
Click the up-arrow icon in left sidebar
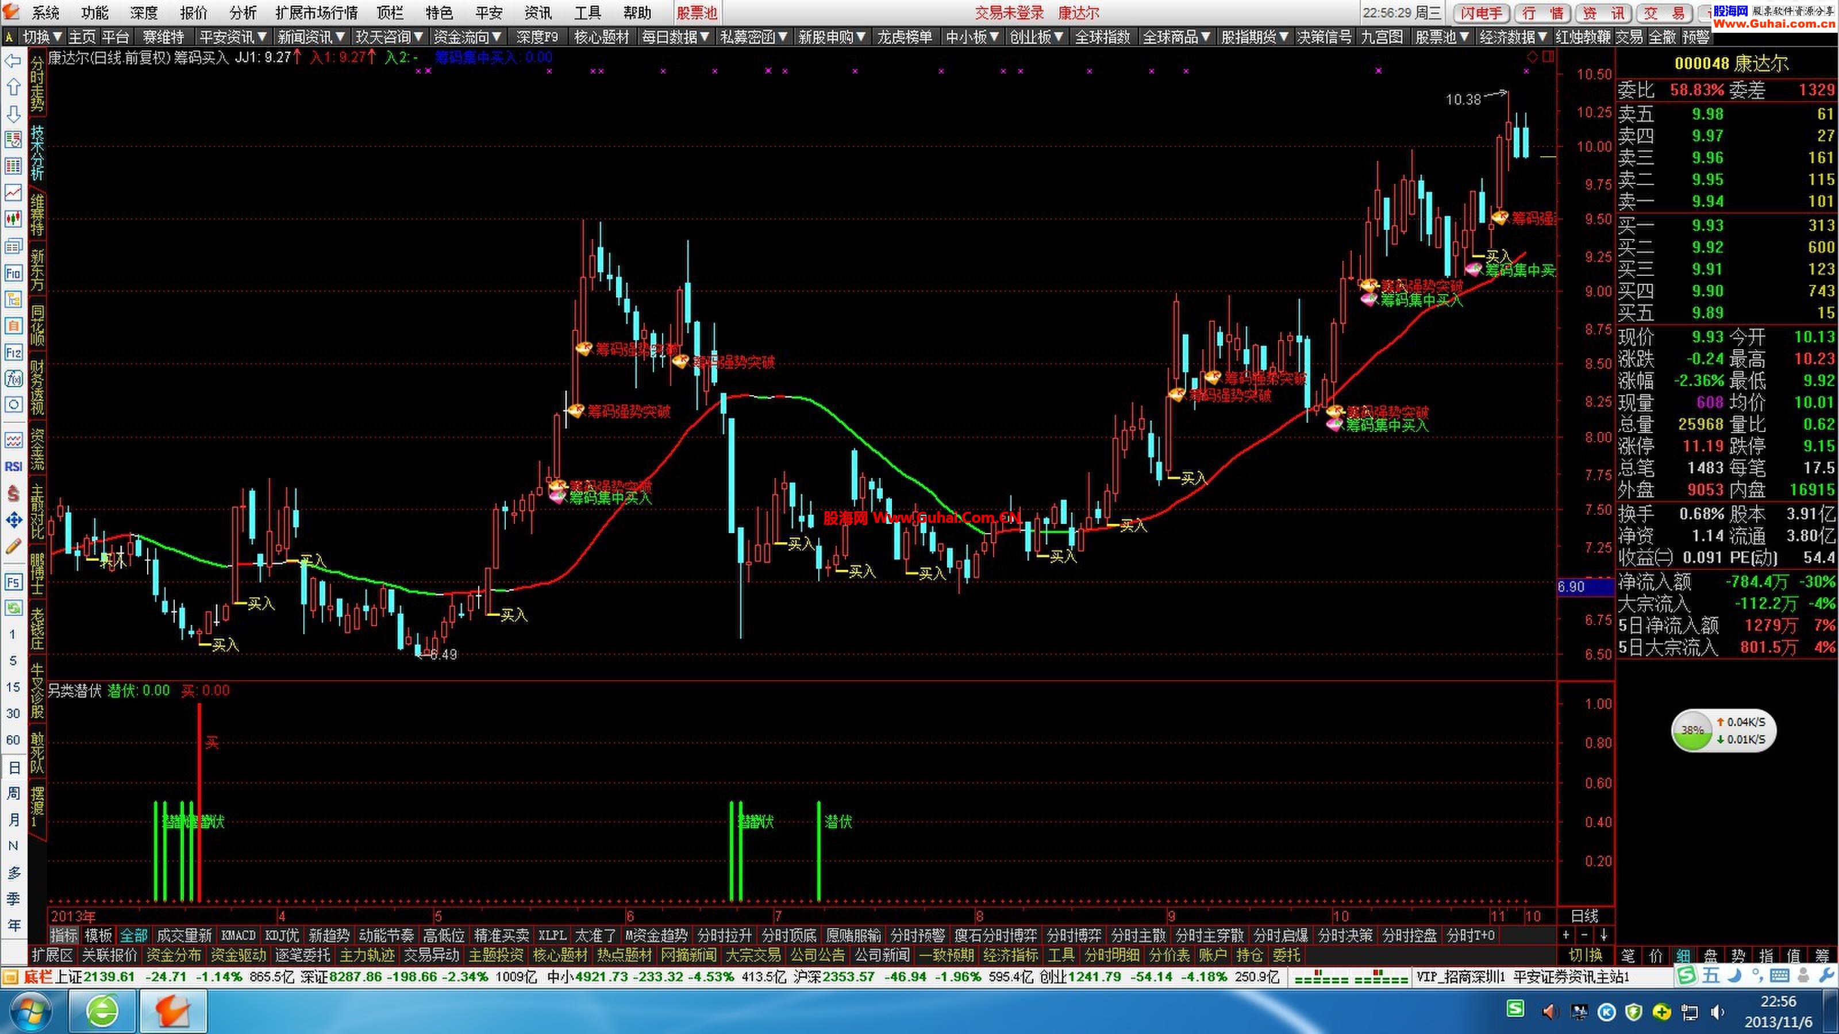coord(13,87)
